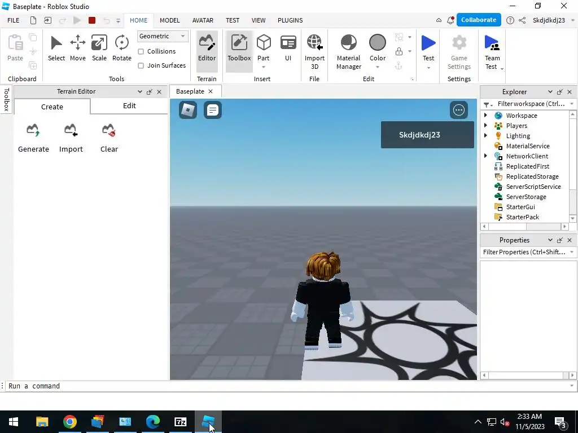Screen dimensions: 578x433
Task: Click the notifications bell icon
Action: [450, 20]
